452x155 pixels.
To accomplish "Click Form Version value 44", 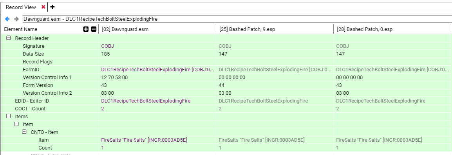I will [221, 85].
